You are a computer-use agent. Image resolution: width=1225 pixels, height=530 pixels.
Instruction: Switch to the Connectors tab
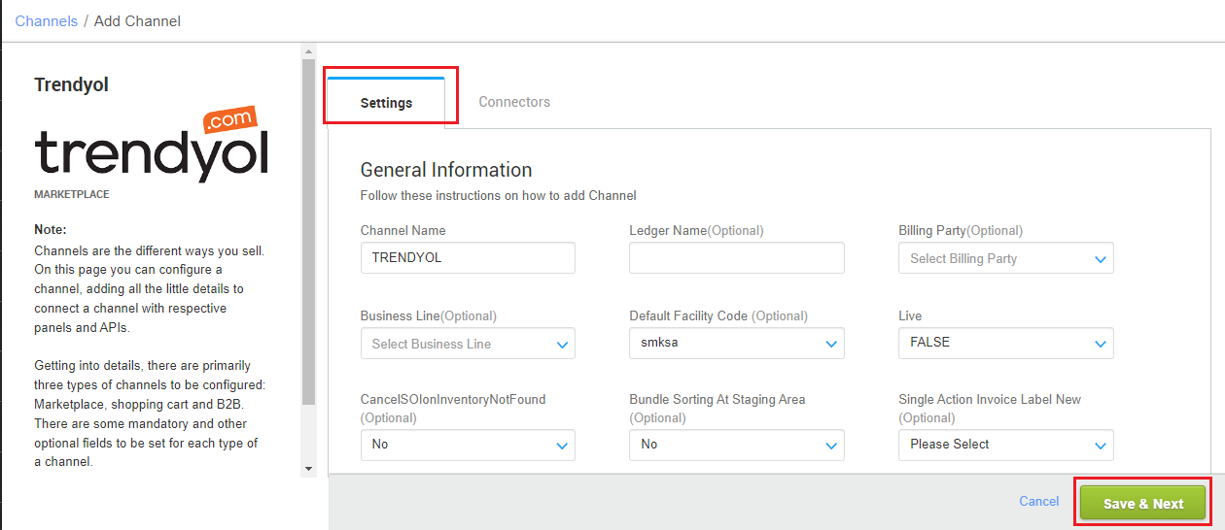(x=514, y=102)
